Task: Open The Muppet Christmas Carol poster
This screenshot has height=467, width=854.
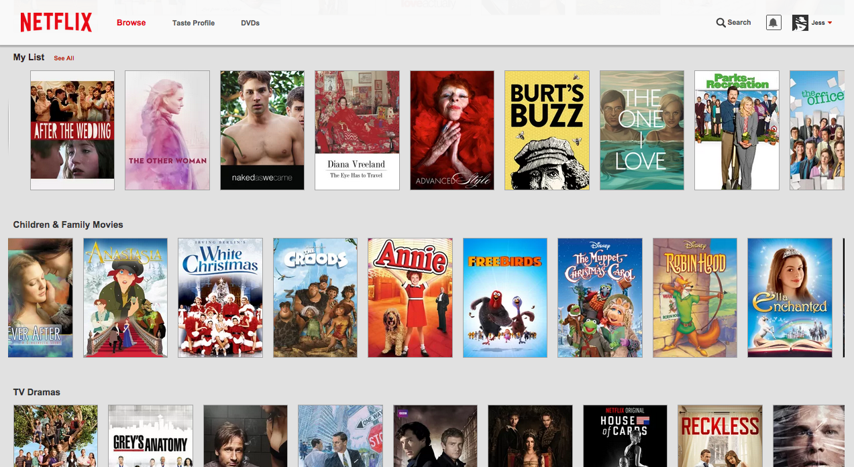Action: (600, 297)
